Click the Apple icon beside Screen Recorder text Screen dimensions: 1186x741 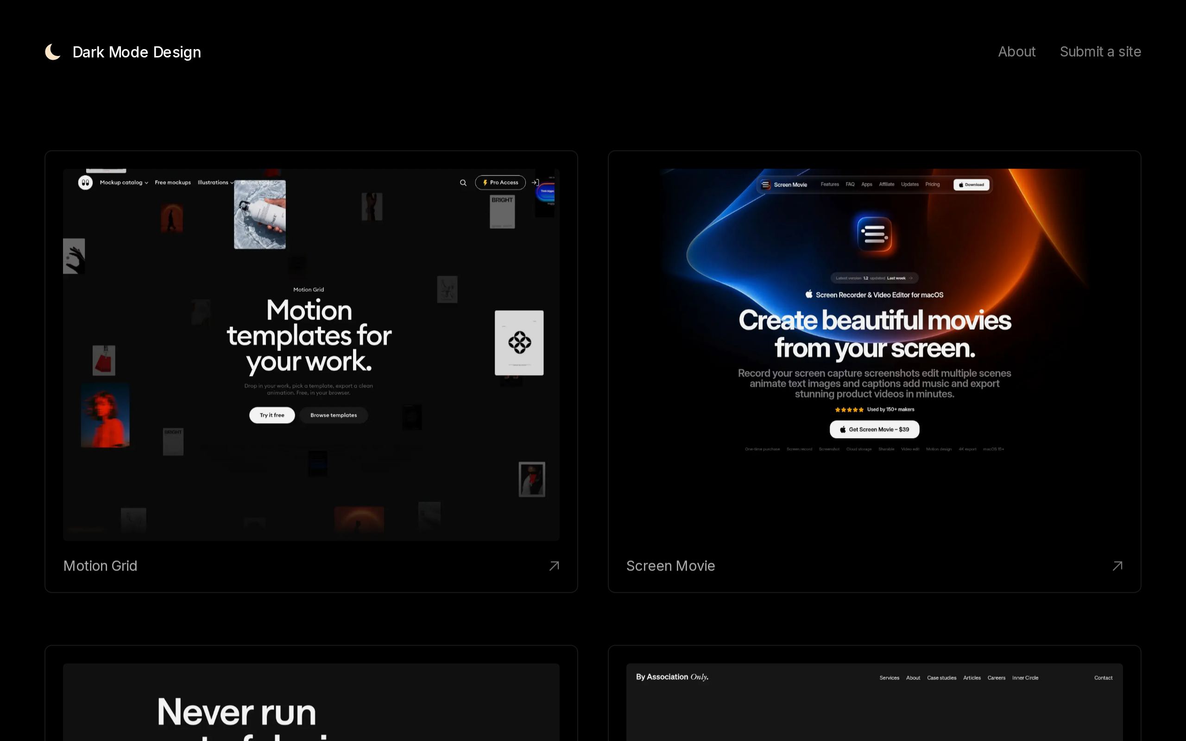(809, 294)
